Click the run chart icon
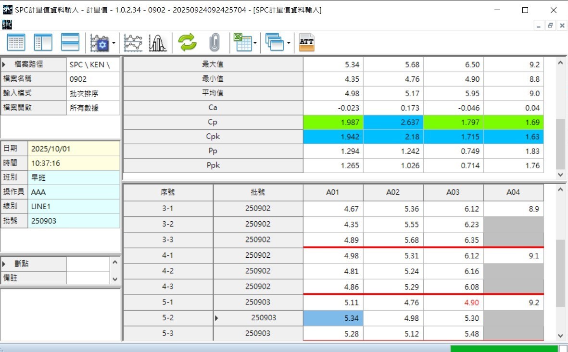This screenshot has width=568, height=352. [133, 42]
